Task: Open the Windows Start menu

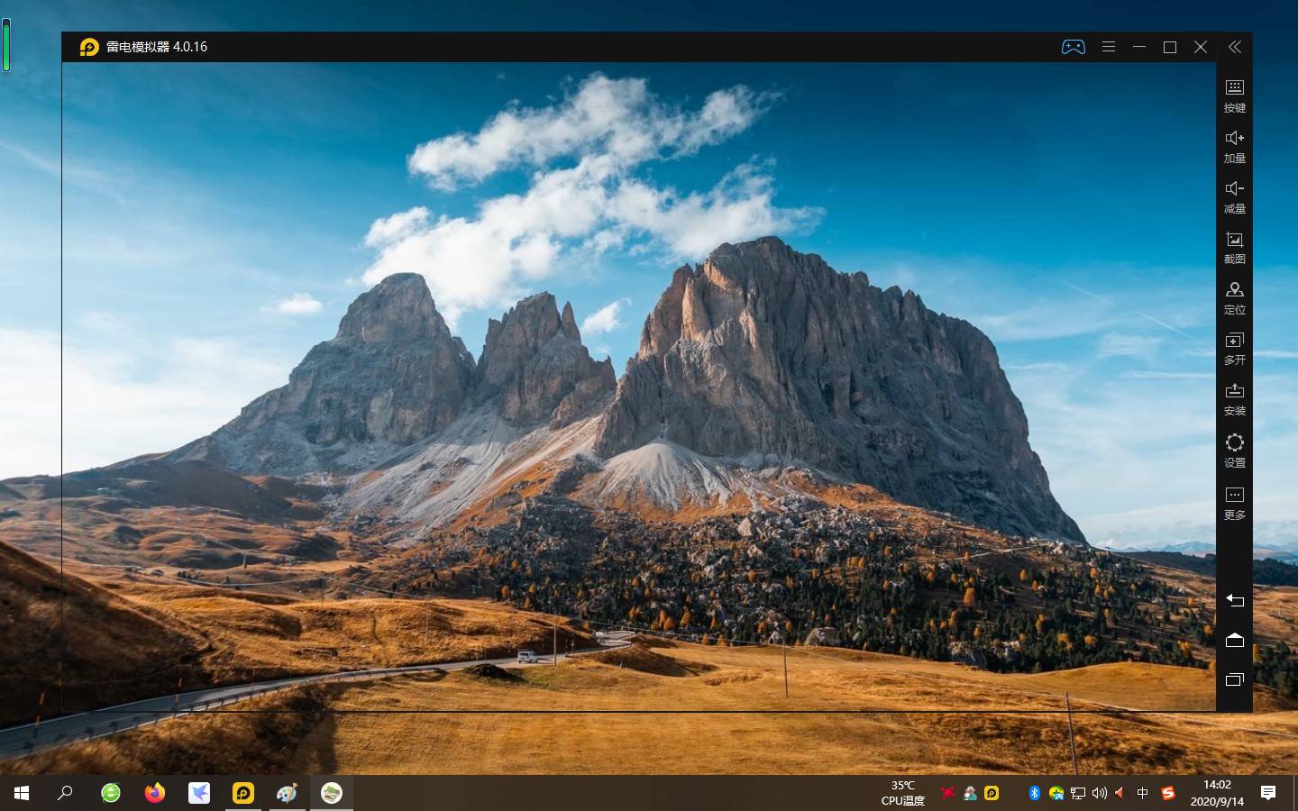Action: [22, 793]
